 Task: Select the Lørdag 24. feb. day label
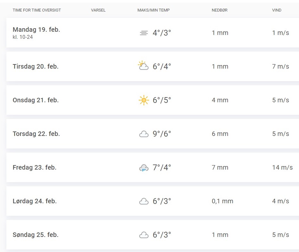[x=35, y=201]
